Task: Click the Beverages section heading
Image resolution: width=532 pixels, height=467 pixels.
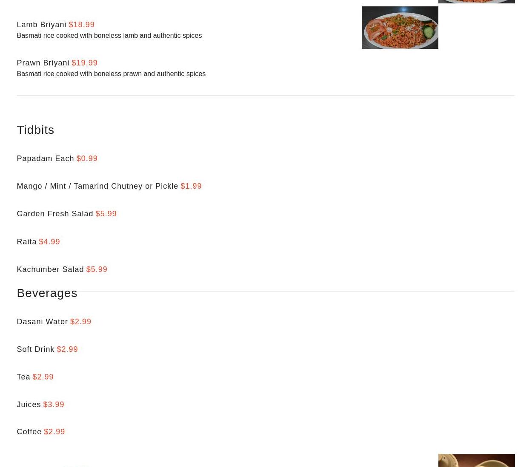Action: point(47,293)
